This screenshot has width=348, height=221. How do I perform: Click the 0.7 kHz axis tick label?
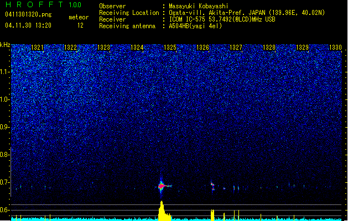[4, 182]
